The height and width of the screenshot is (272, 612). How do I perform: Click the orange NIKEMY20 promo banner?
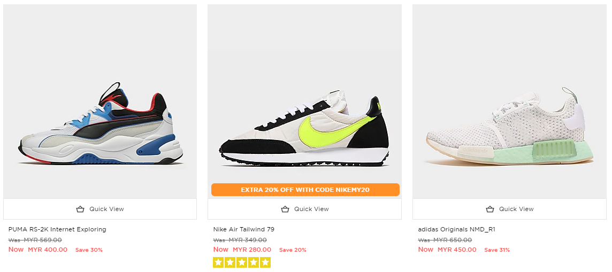305,190
